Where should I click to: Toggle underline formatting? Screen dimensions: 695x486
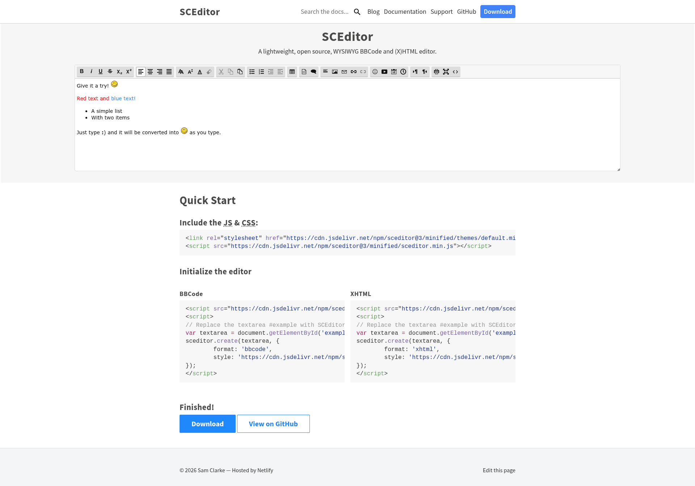[101, 72]
